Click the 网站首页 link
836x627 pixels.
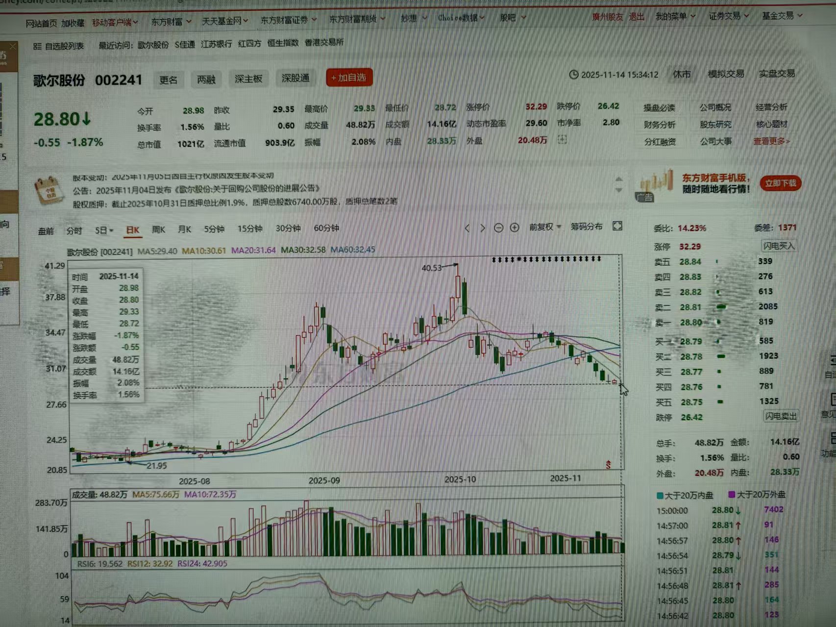click(x=41, y=24)
